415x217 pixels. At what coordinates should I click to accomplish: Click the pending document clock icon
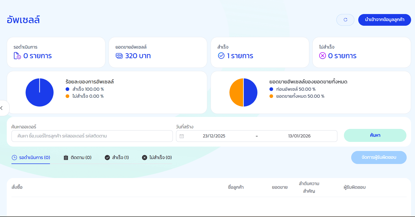click(x=17, y=56)
